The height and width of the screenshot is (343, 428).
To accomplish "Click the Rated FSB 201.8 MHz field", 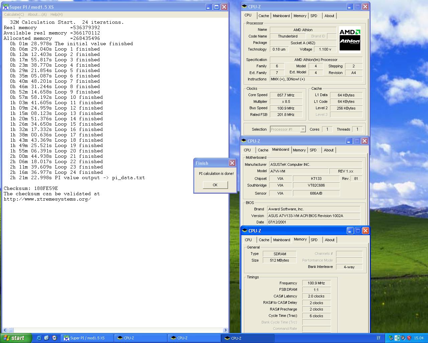I will (286, 115).
